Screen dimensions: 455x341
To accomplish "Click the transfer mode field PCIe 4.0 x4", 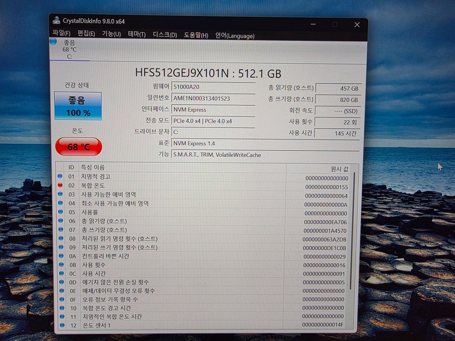I will coord(213,121).
